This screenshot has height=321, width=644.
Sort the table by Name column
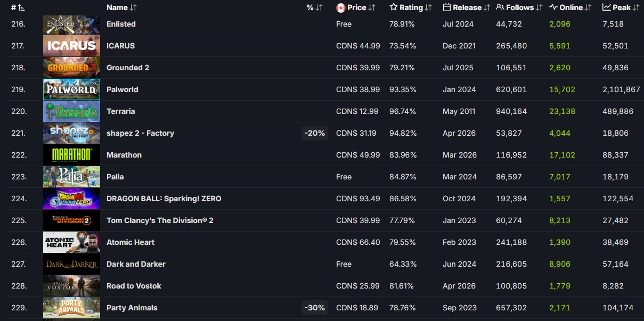(121, 7)
